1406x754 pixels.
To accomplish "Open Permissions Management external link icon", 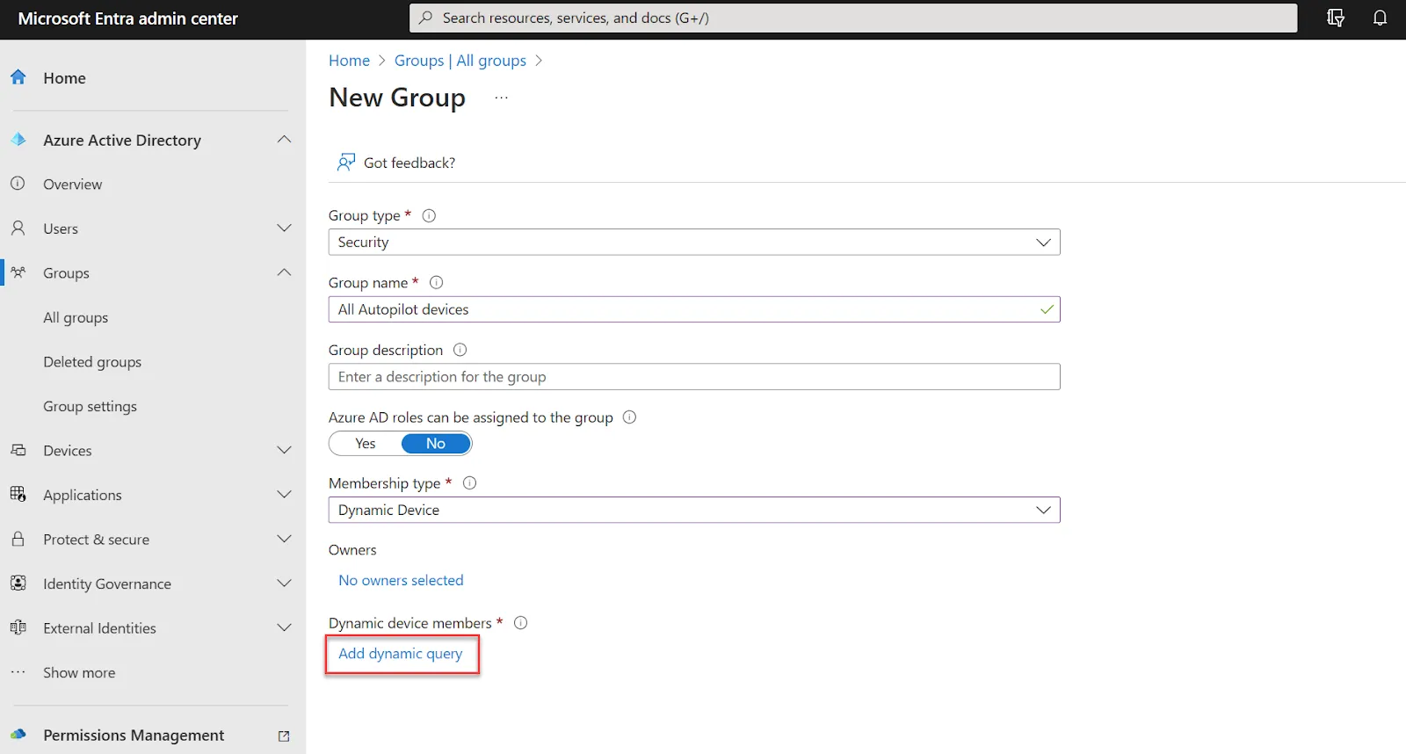I will [x=284, y=736].
